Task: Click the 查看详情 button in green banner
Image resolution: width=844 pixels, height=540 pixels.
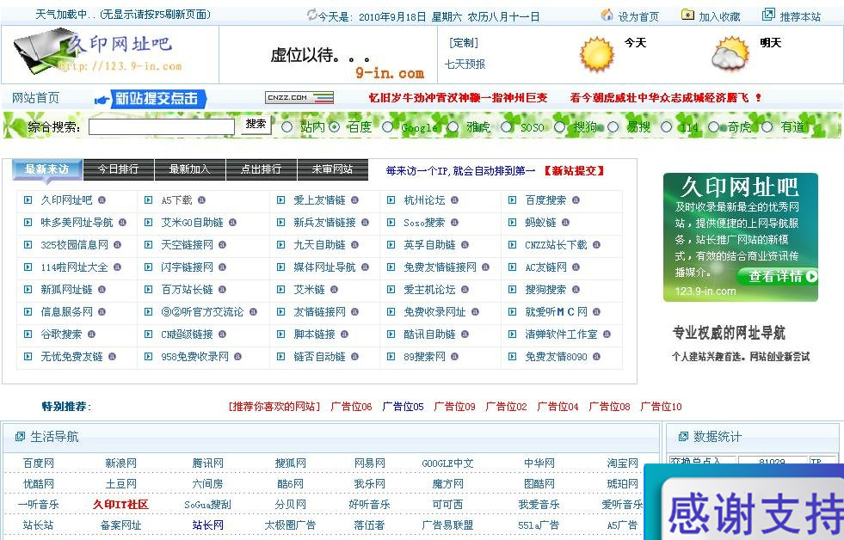Action: click(x=777, y=277)
